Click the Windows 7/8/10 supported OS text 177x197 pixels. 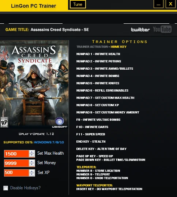tap(49, 142)
